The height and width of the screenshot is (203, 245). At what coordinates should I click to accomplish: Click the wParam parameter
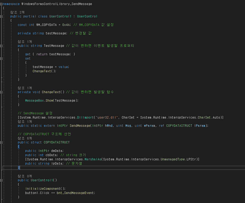150,126
